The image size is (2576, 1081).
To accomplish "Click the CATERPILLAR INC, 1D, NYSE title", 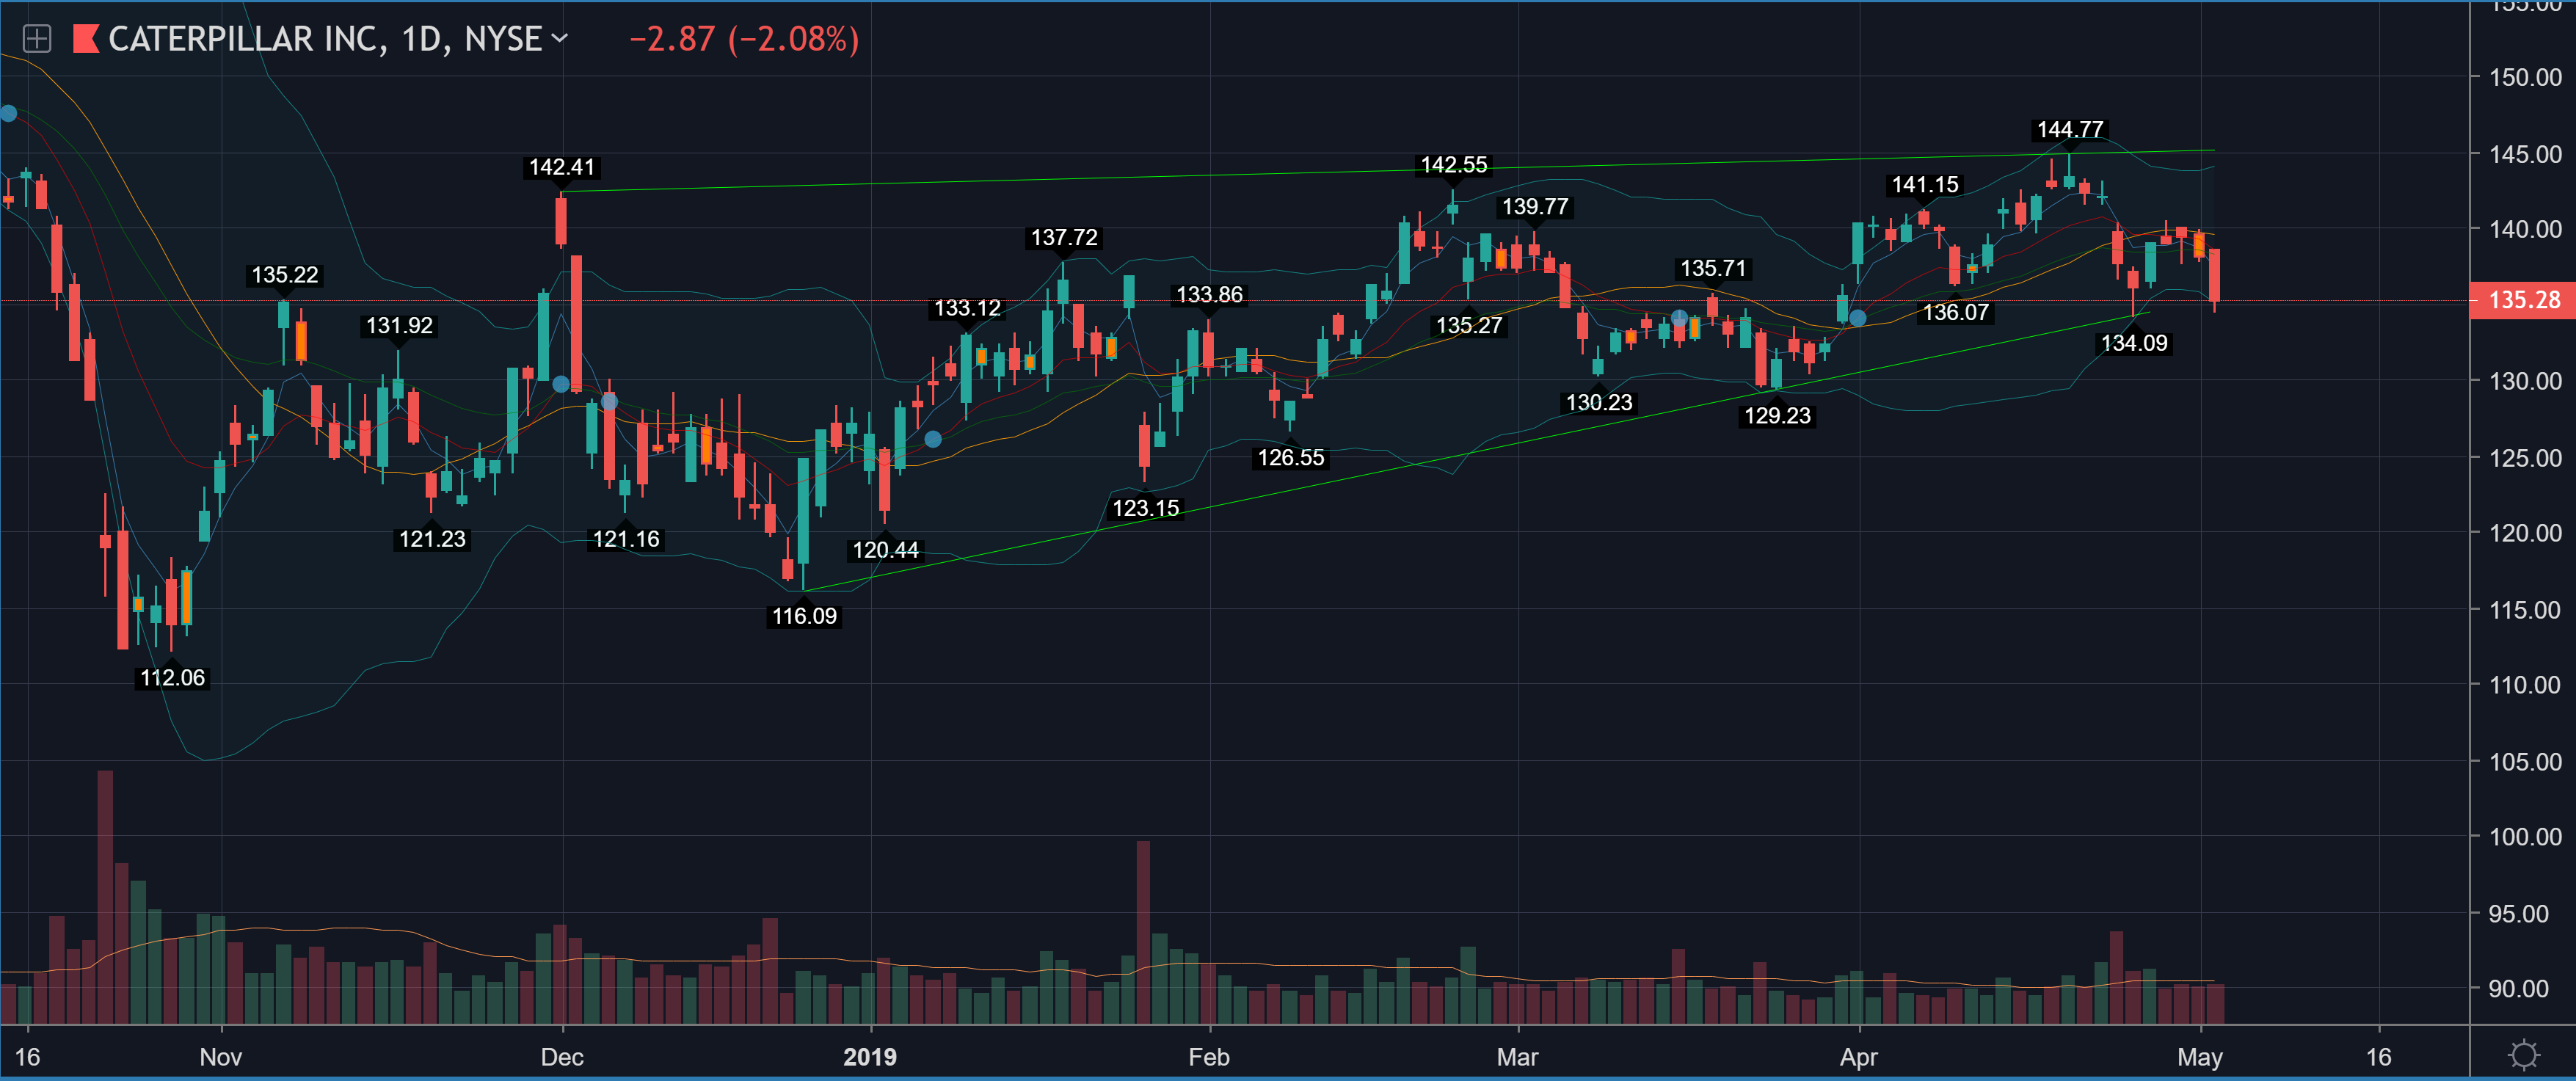I will click(x=325, y=39).
